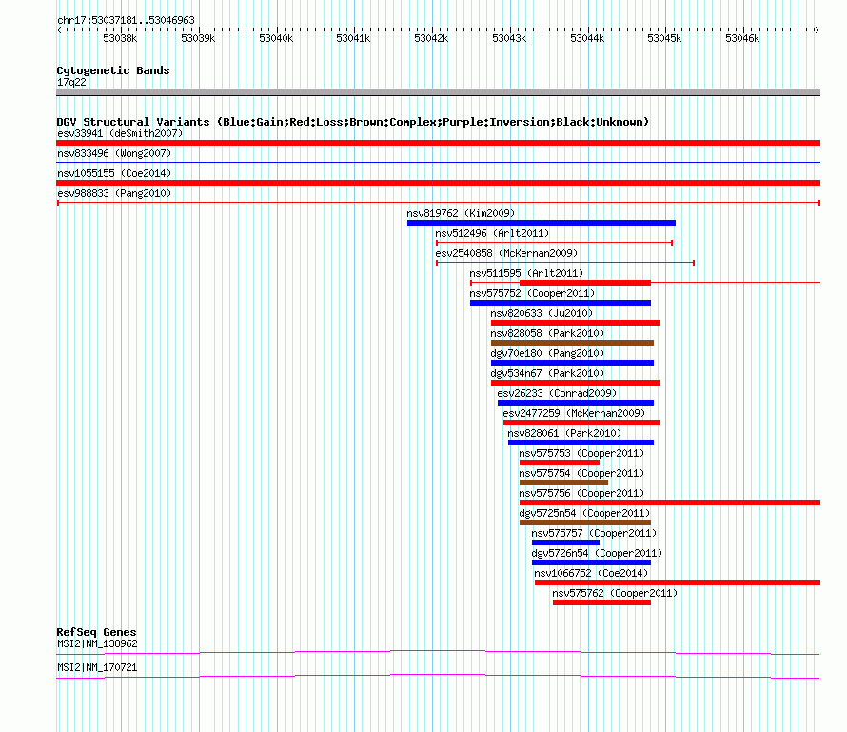This screenshot has height=732, width=847.
Task: Click the brown complex bar under nsv828058
Action: pos(573,343)
